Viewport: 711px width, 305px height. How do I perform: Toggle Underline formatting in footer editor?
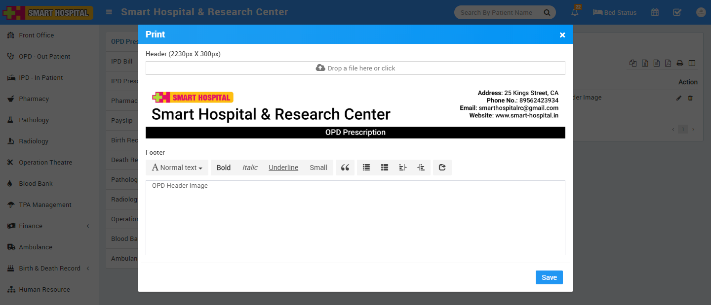click(283, 168)
